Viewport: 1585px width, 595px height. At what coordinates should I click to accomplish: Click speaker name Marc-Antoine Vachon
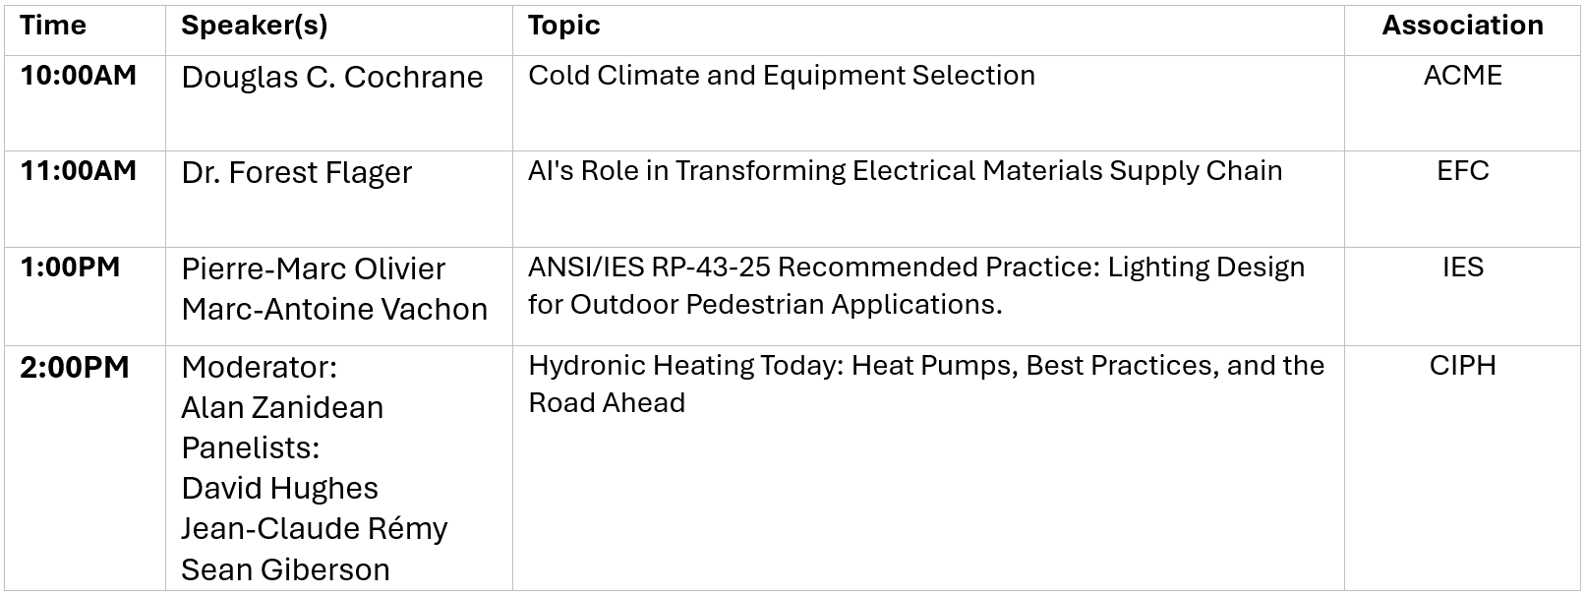pos(334,310)
